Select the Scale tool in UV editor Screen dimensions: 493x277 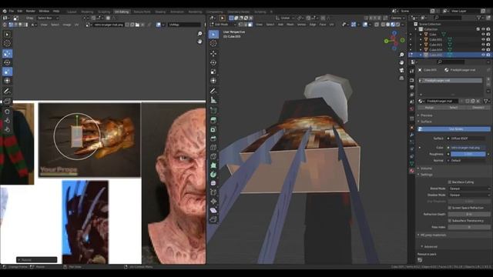tap(7, 72)
